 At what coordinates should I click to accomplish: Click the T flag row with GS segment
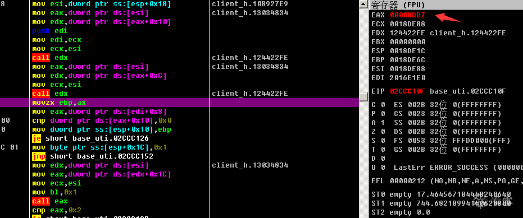436,150
